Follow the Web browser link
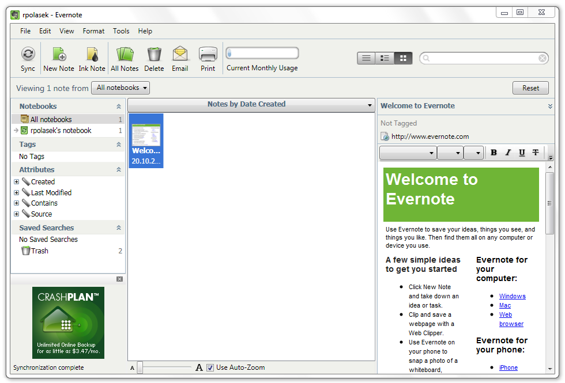The height and width of the screenshot is (383, 565). click(511, 319)
